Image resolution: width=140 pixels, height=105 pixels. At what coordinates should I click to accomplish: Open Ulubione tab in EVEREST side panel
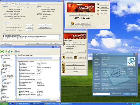(x=4, y=54)
